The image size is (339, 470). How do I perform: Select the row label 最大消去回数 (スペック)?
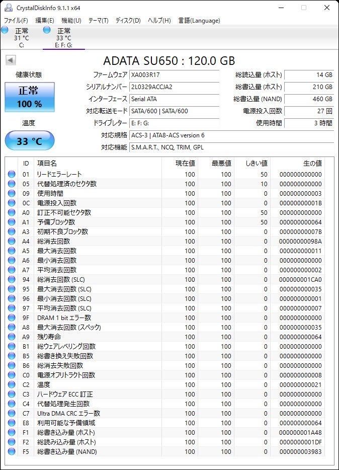click(x=69, y=327)
